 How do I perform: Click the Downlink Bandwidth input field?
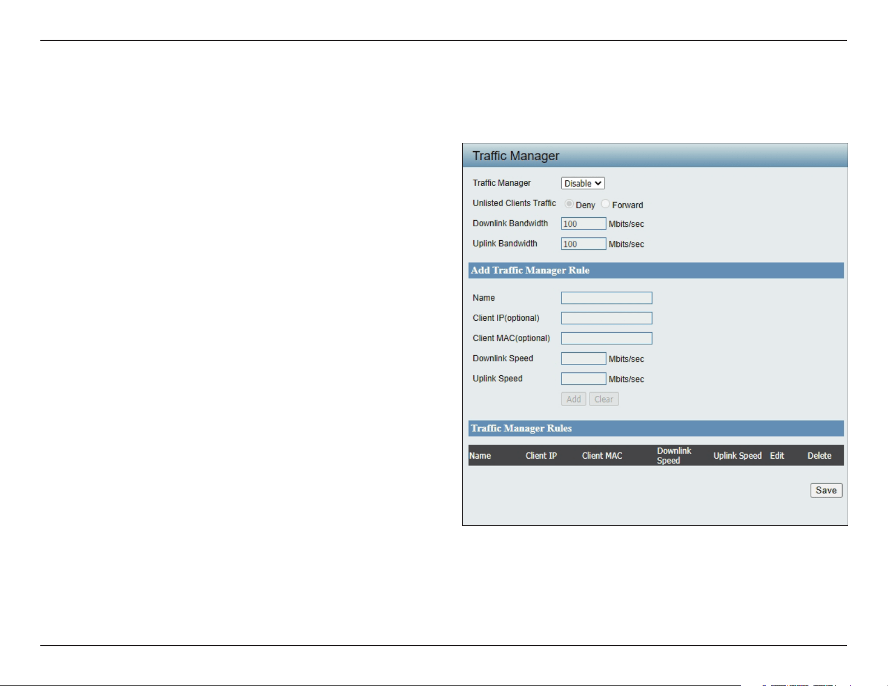pyautogui.click(x=584, y=223)
